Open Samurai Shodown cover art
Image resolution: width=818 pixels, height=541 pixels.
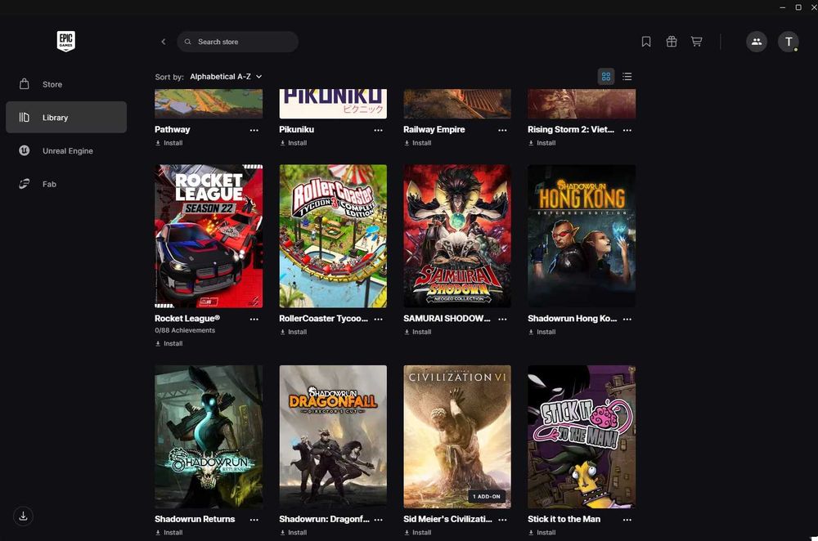coord(457,236)
